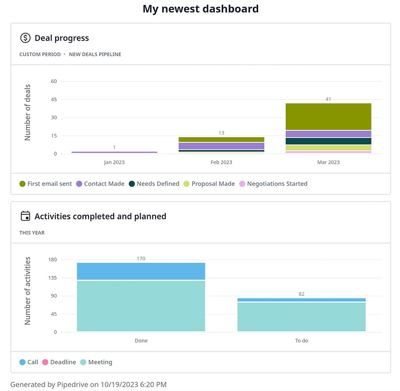Screen dimensions: 400x391
Task: Select the Meeting legend swatch
Action: [83, 362]
